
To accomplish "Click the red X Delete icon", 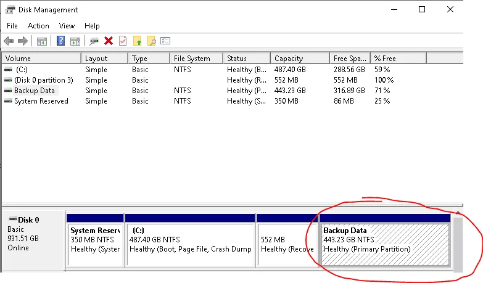I will (109, 41).
